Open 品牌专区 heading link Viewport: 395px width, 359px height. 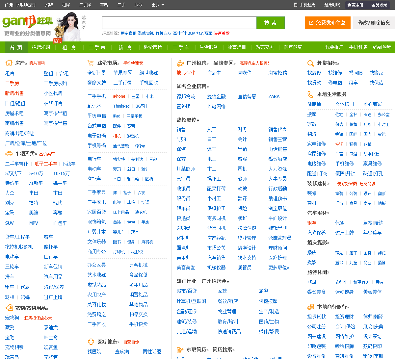[x=224, y=63]
